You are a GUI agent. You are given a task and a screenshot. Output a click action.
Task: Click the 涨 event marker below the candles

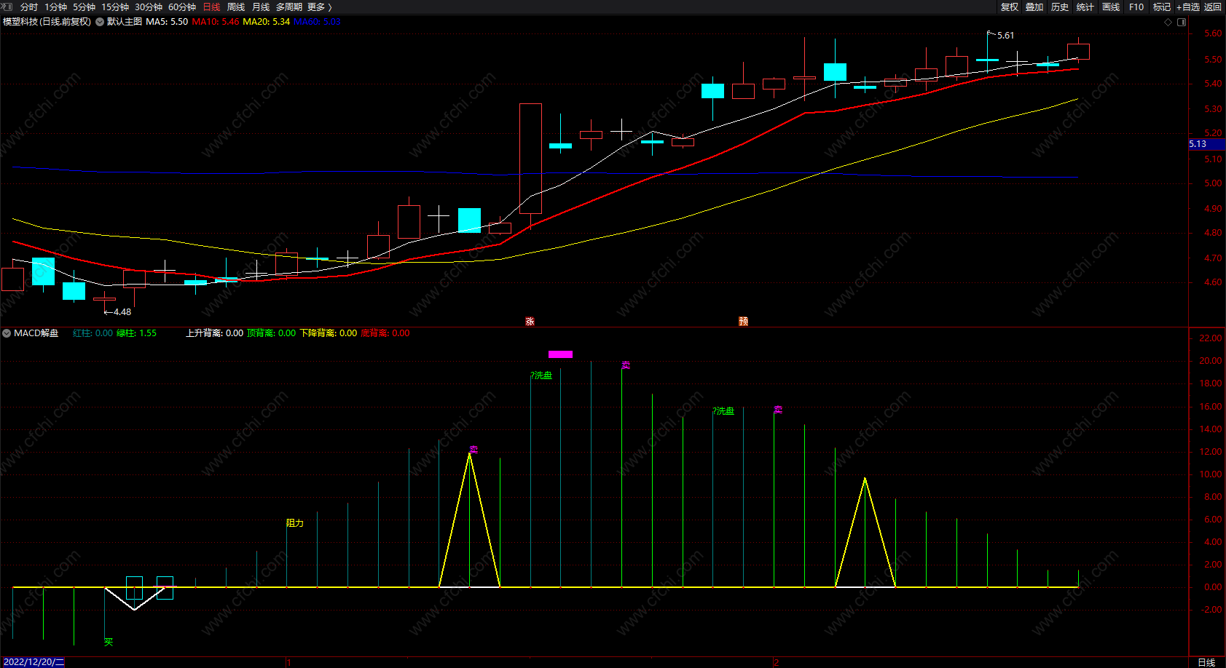click(x=530, y=321)
